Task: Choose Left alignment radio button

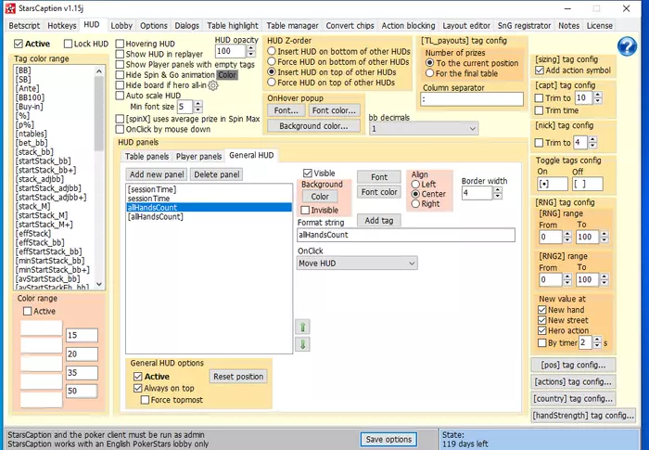Action: pos(415,184)
